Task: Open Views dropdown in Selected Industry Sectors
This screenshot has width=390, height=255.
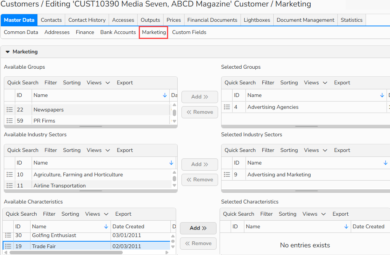Action: click(x=315, y=150)
